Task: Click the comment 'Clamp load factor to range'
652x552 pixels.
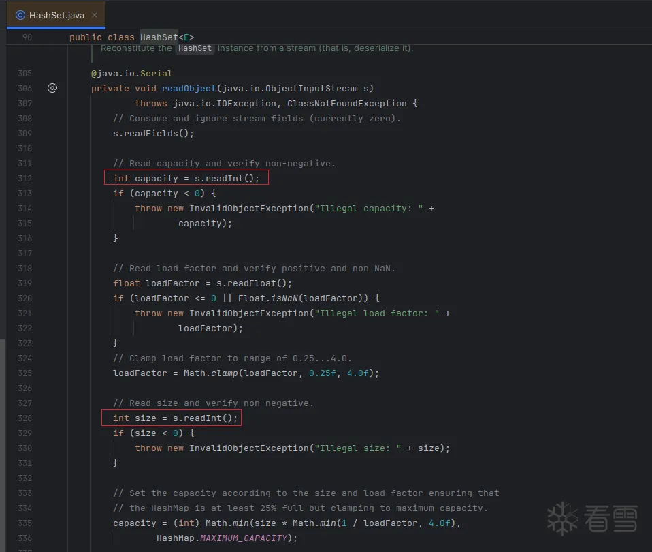Action: (233, 358)
